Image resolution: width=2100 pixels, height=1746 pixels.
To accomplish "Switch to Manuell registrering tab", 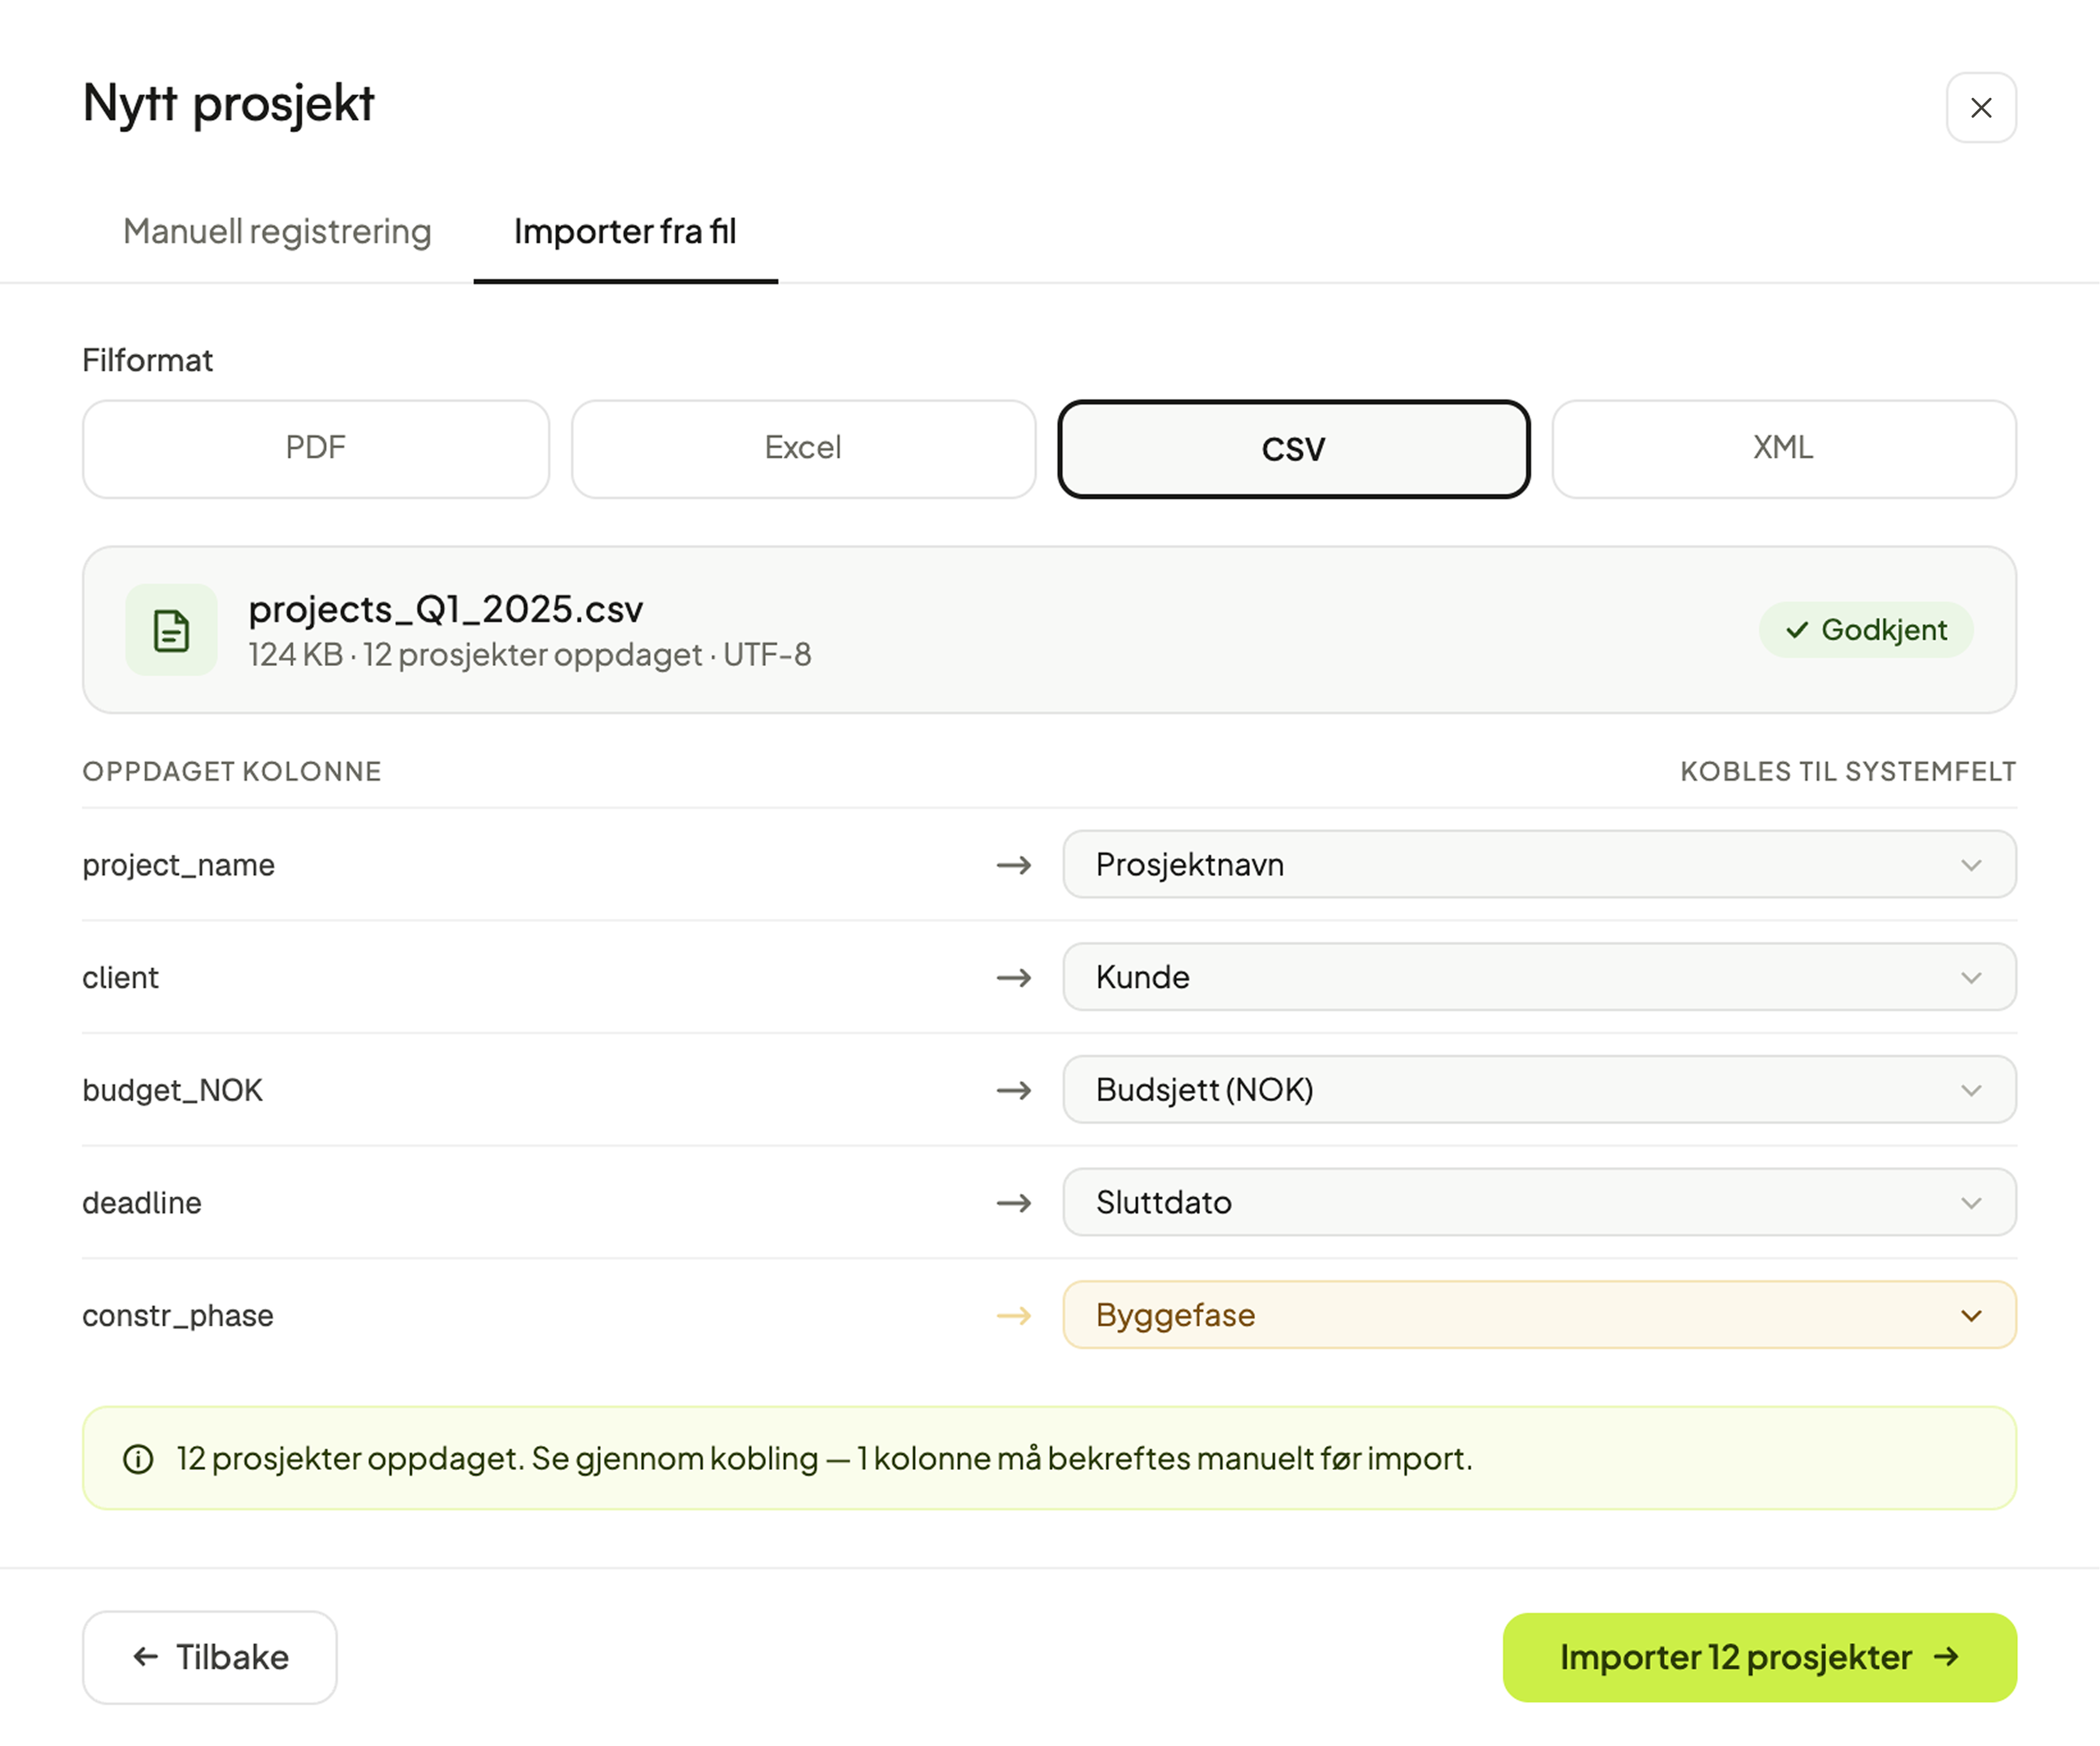I will coord(277,231).
